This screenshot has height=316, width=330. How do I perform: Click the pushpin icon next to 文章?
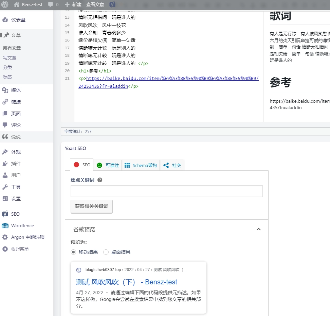coord(6,35)
